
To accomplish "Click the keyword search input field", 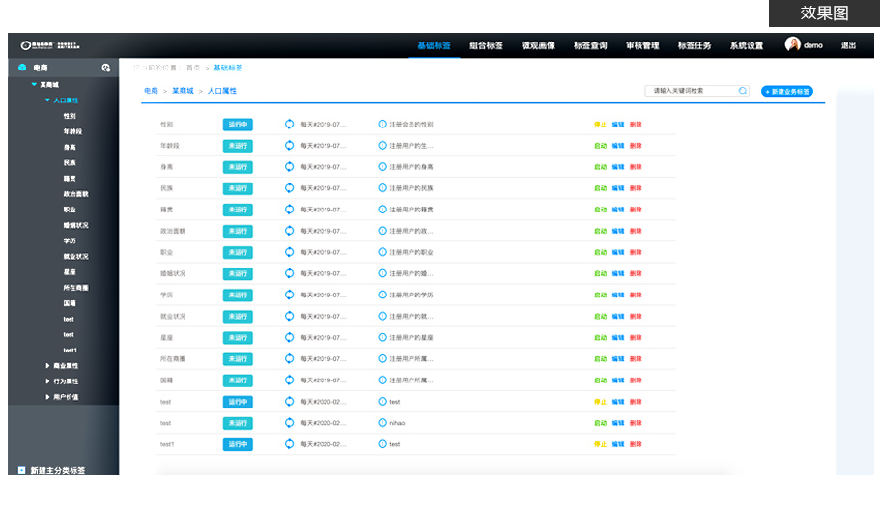I will click(x=691, y=91).
